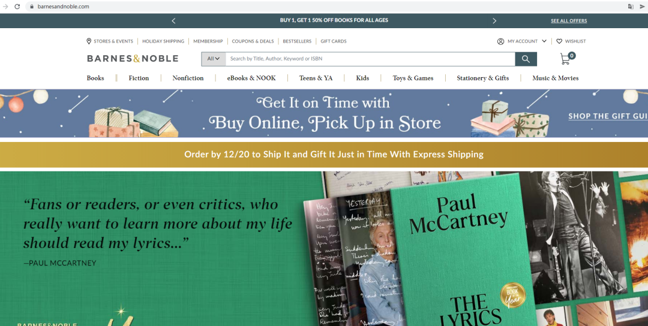The image size is (648, 326).
Task: Reload the page with browser refresh icon
Action: tap(17, 7)
